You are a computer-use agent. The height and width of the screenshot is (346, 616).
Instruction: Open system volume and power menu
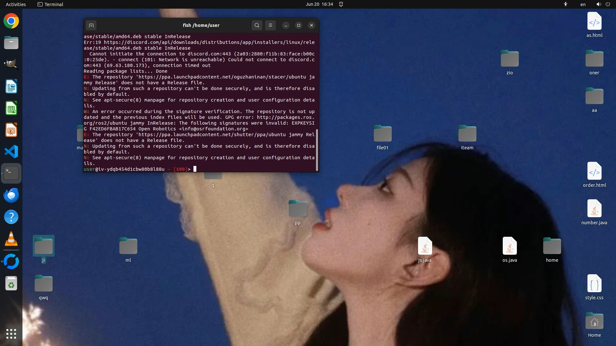[603, 4]
